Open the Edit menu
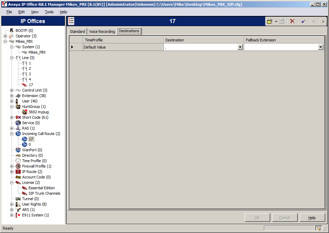Viewport: 329px width, 233px height. 21,12
